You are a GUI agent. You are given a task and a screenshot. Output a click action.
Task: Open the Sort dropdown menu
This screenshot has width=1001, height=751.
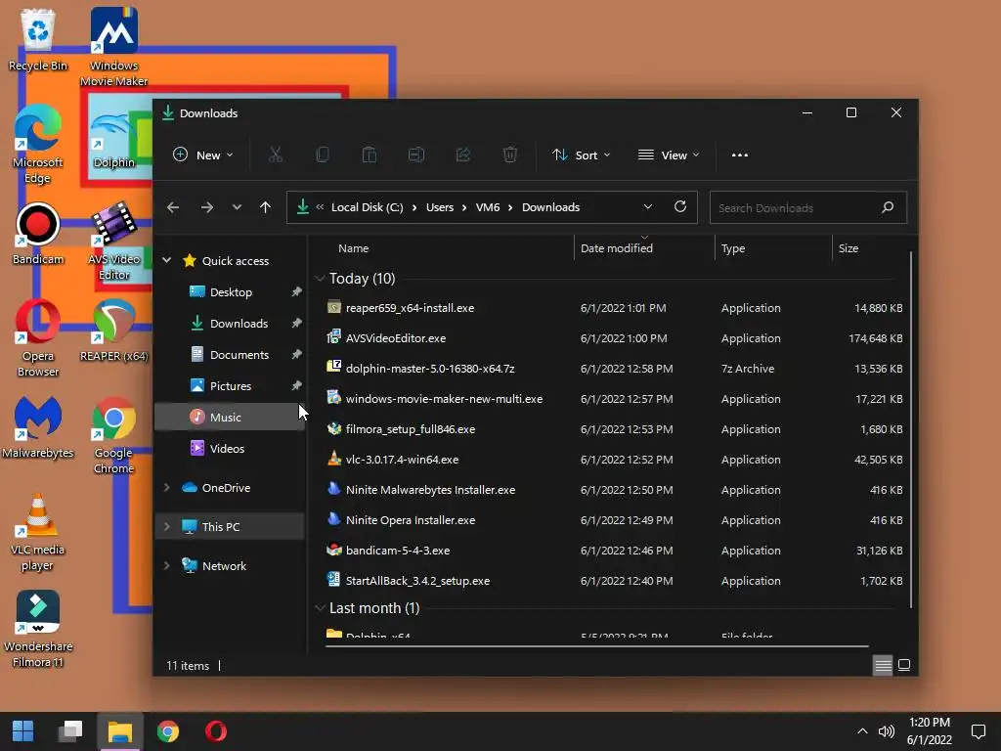coord(582,155)
